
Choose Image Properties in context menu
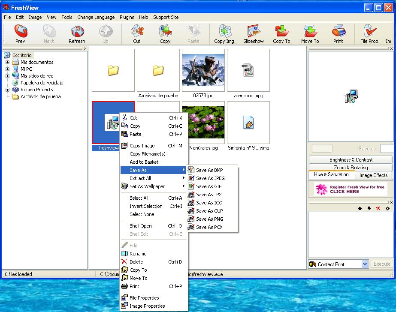tap(154, 306)
